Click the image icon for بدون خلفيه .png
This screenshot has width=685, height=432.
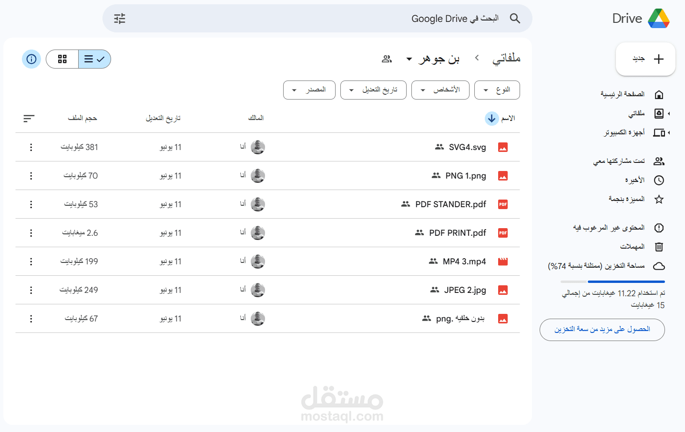coord(503,319)
